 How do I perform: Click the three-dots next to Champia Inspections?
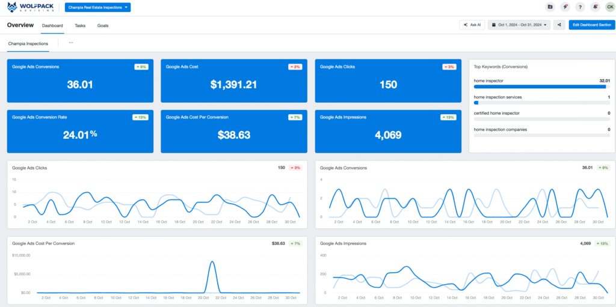click(x=71, y=43)
